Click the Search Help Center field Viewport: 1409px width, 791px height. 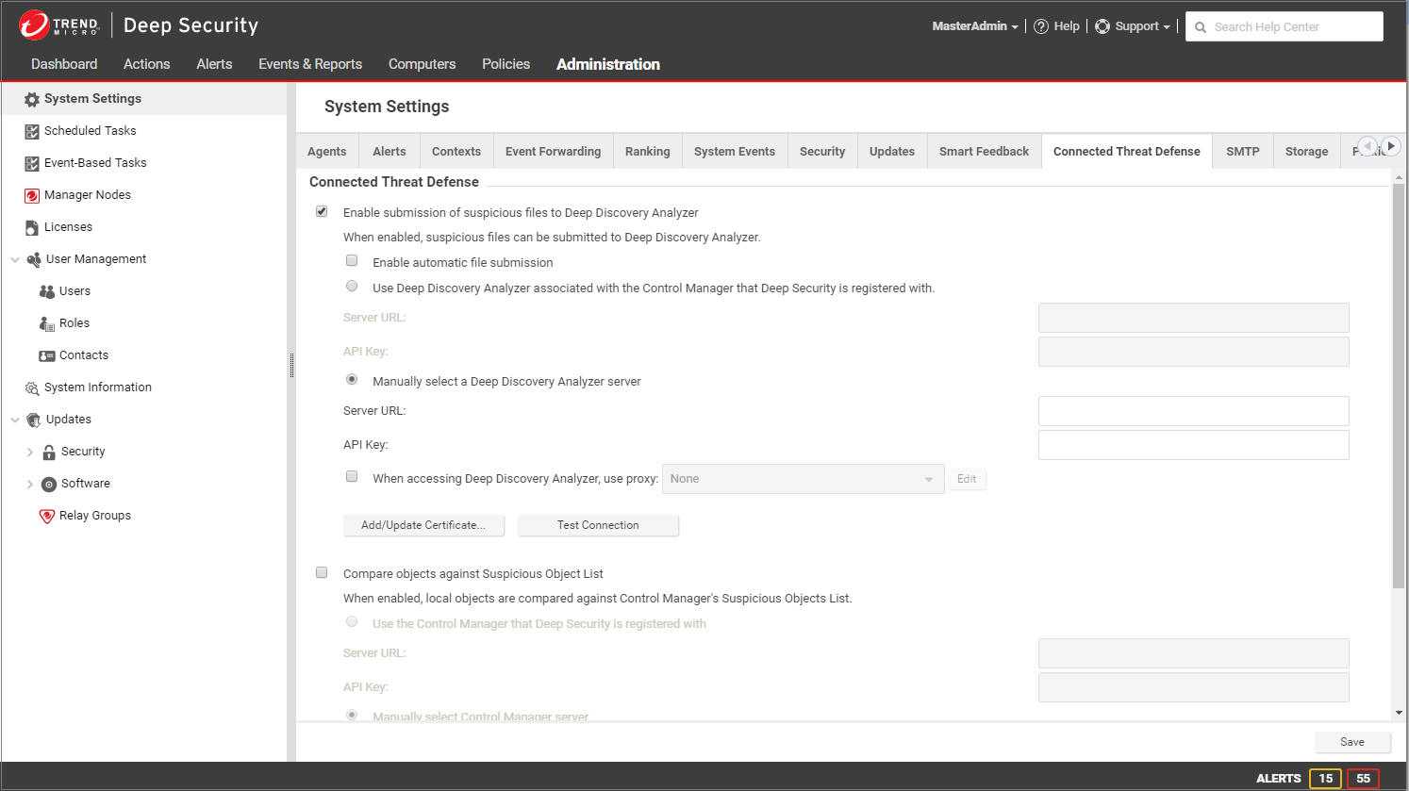coord(1292,26)
